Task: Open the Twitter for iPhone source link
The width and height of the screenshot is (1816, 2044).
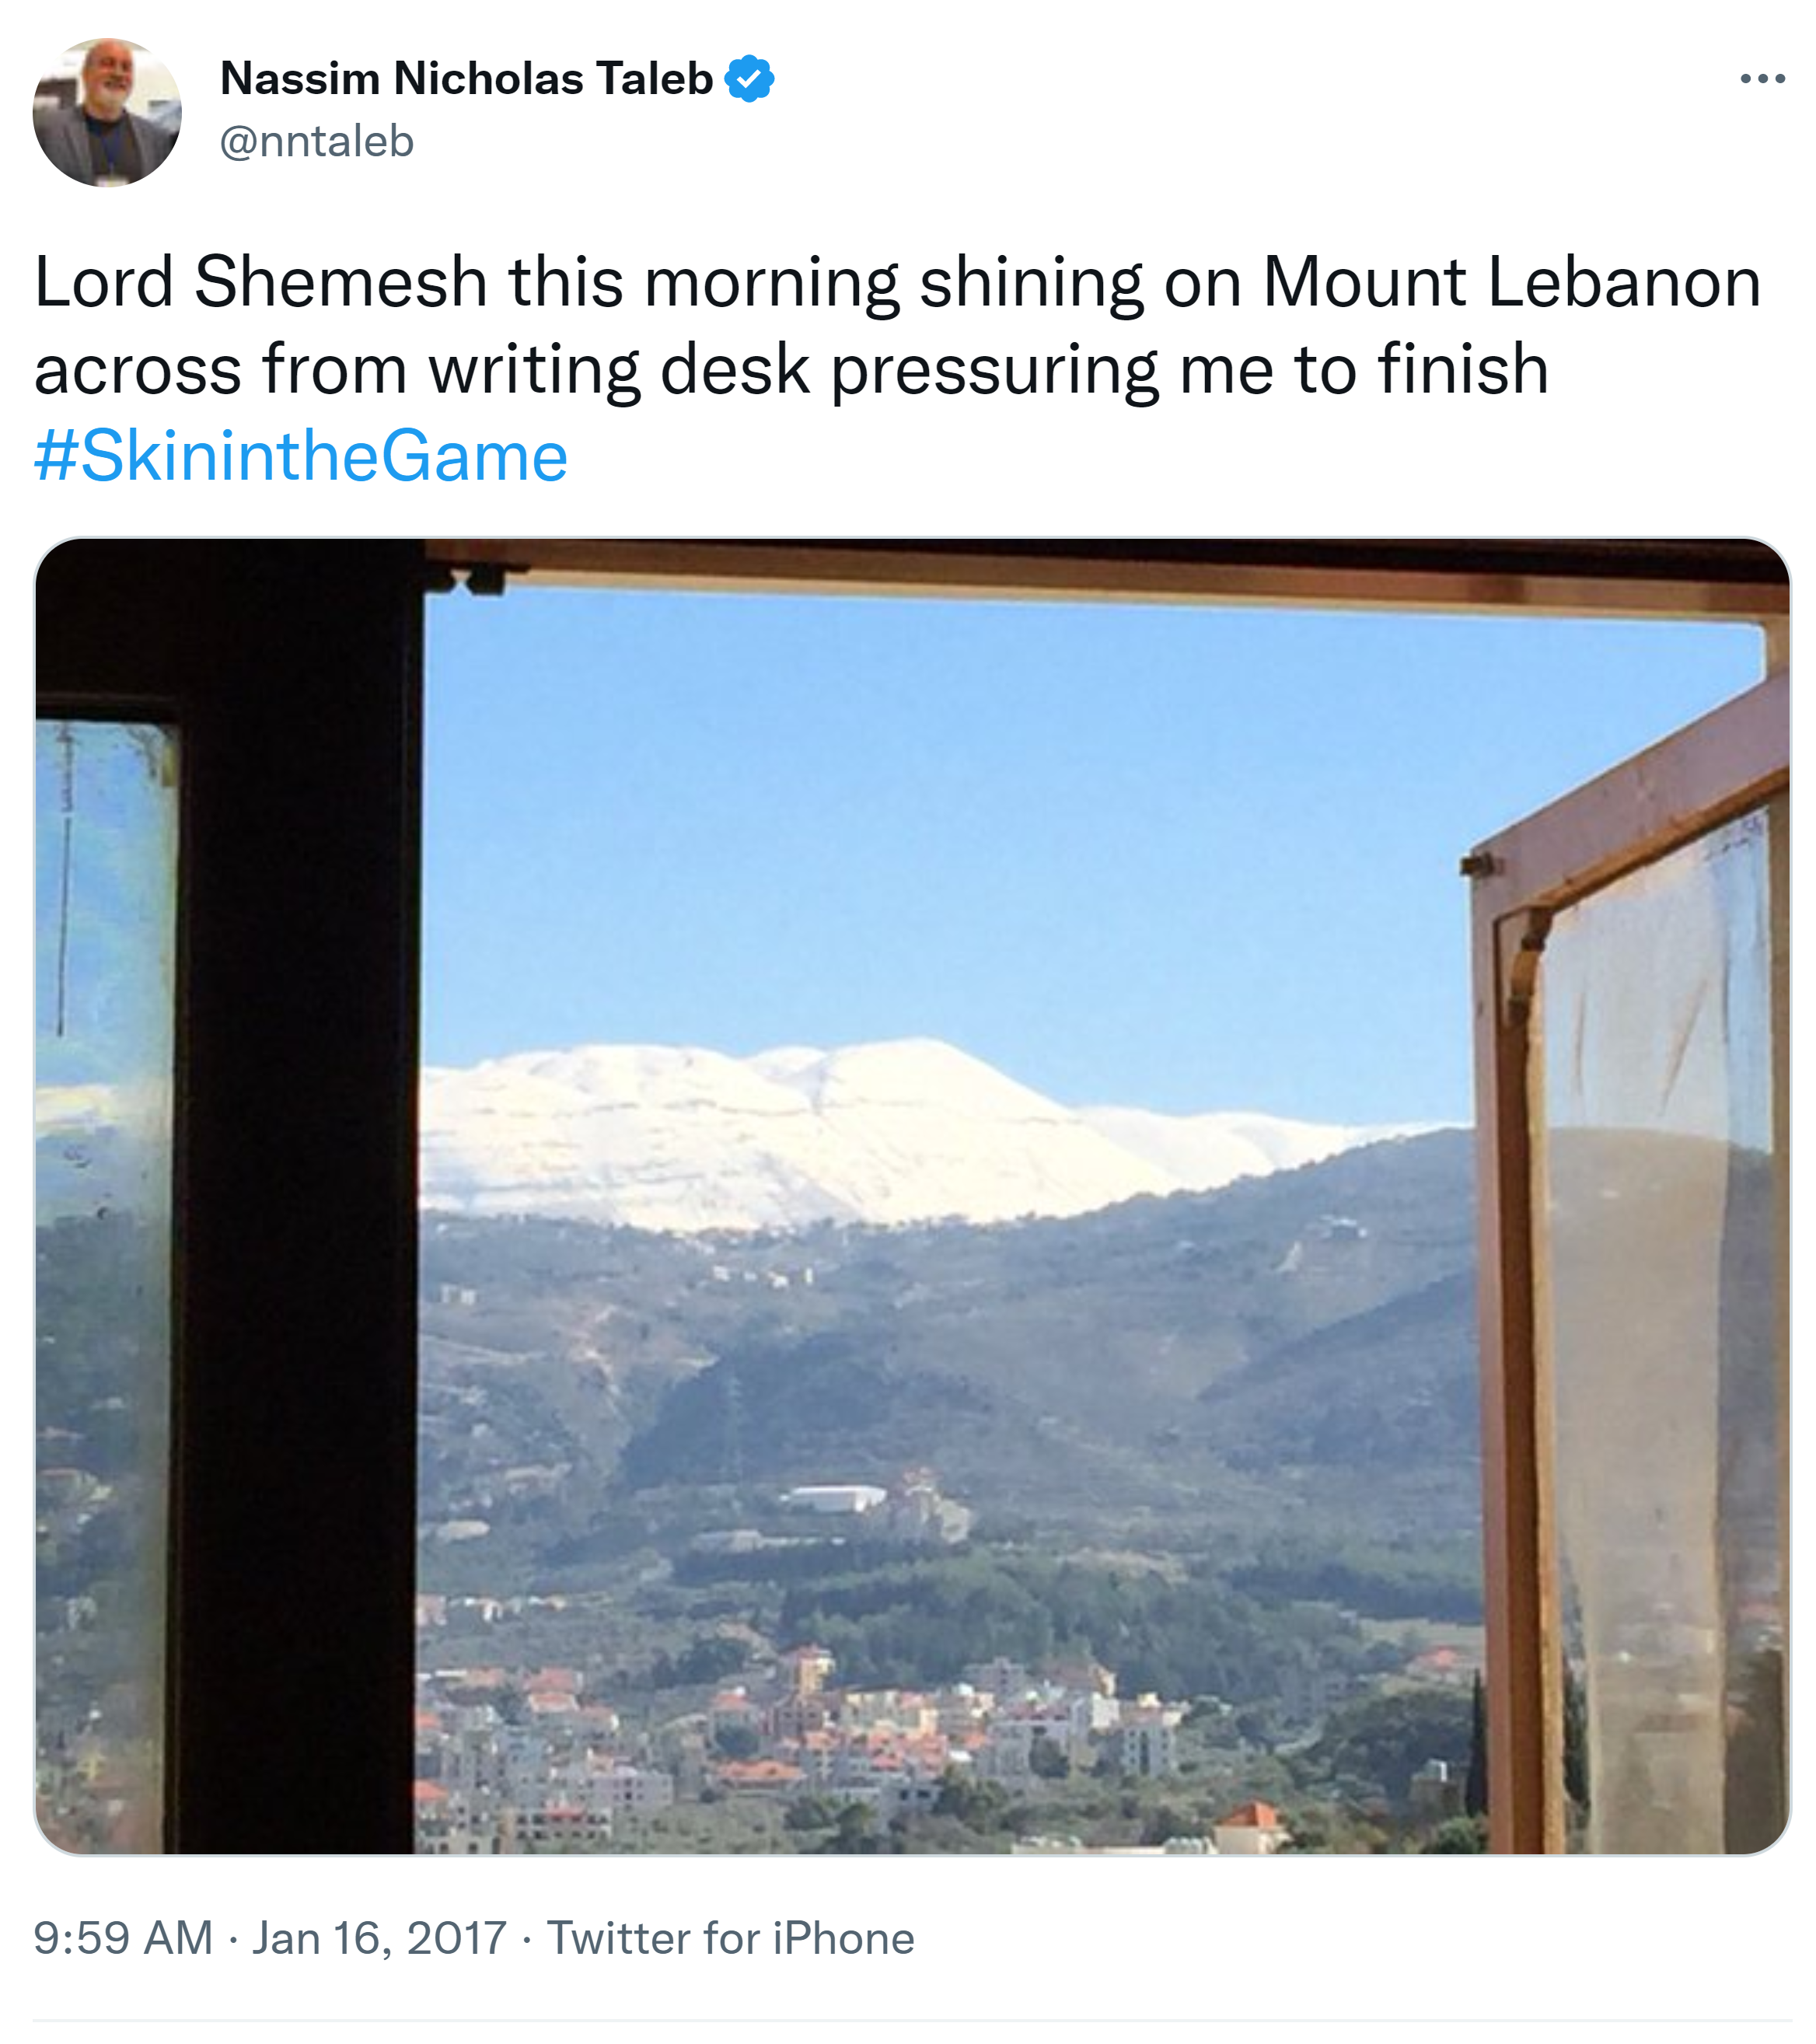Action: point(730,1938)
